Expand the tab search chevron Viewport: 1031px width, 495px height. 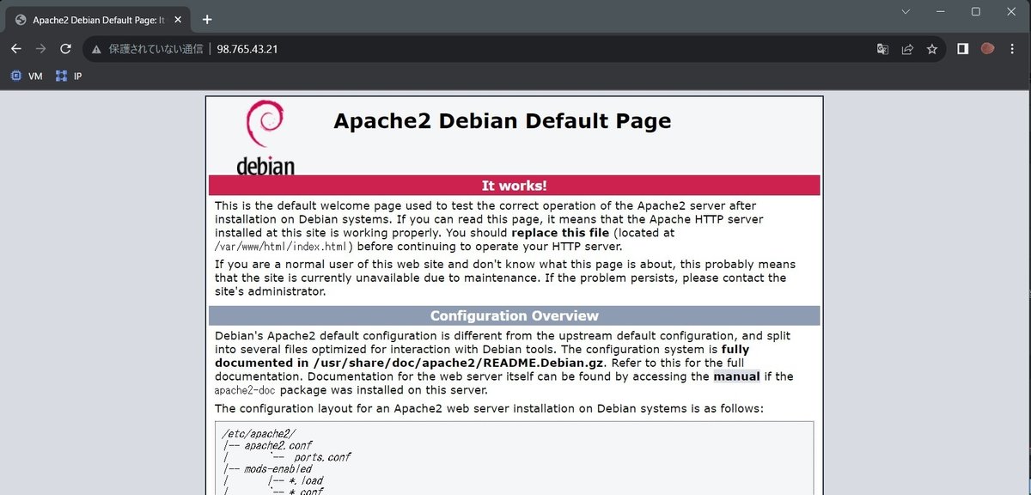(x=906, y=11)
